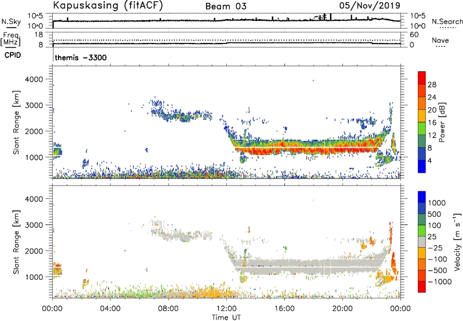The height and width of the screenshot is (321, 463).
Task: Click the '28' tick on power colorbar
Action: [x=432, y=85]
